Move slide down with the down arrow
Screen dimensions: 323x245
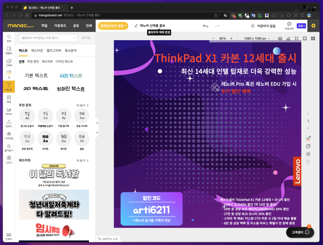308,128
